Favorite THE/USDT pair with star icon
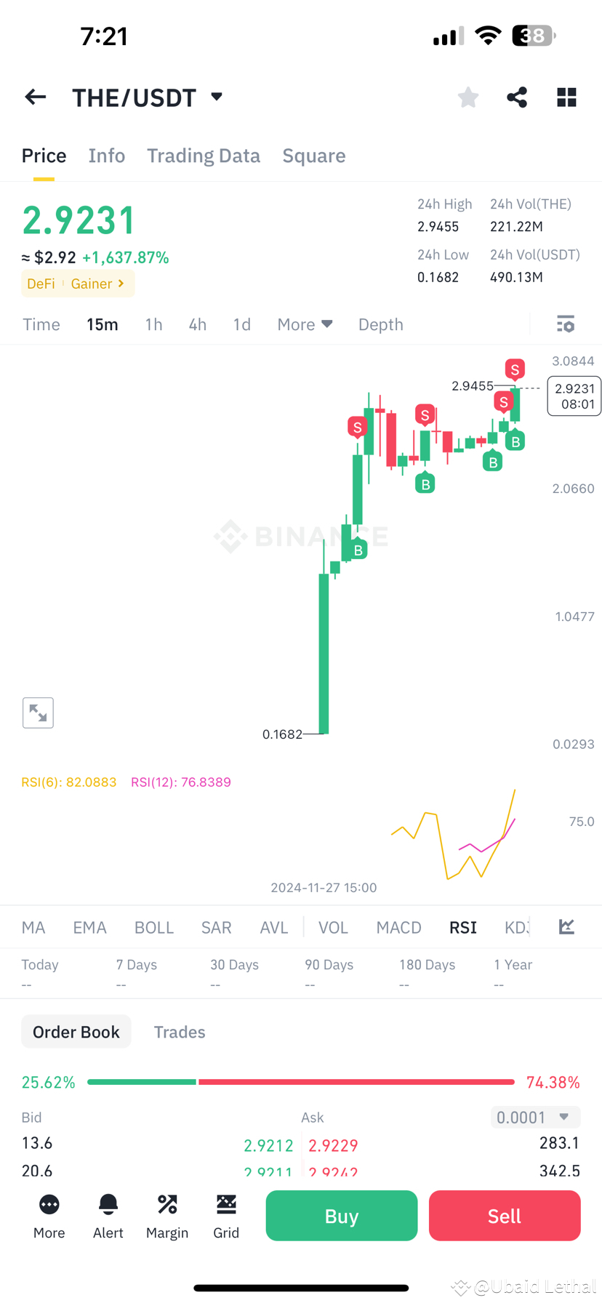Screen dimensions: 602x1303 click(467, 97)
